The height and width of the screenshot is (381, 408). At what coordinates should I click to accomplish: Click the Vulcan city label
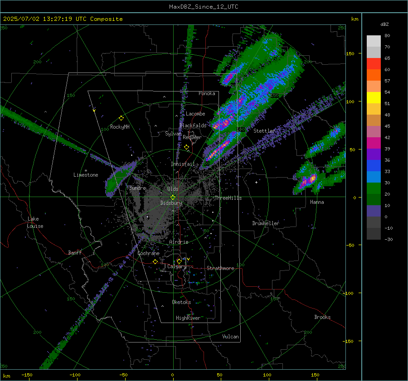pos(230,337)
